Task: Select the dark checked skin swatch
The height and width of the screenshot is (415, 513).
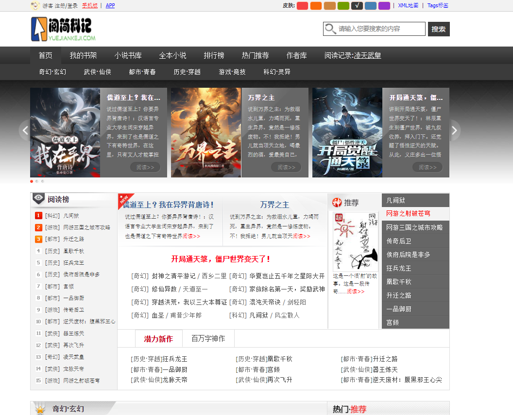Action: pyautogui.click(x=357, y=6)
